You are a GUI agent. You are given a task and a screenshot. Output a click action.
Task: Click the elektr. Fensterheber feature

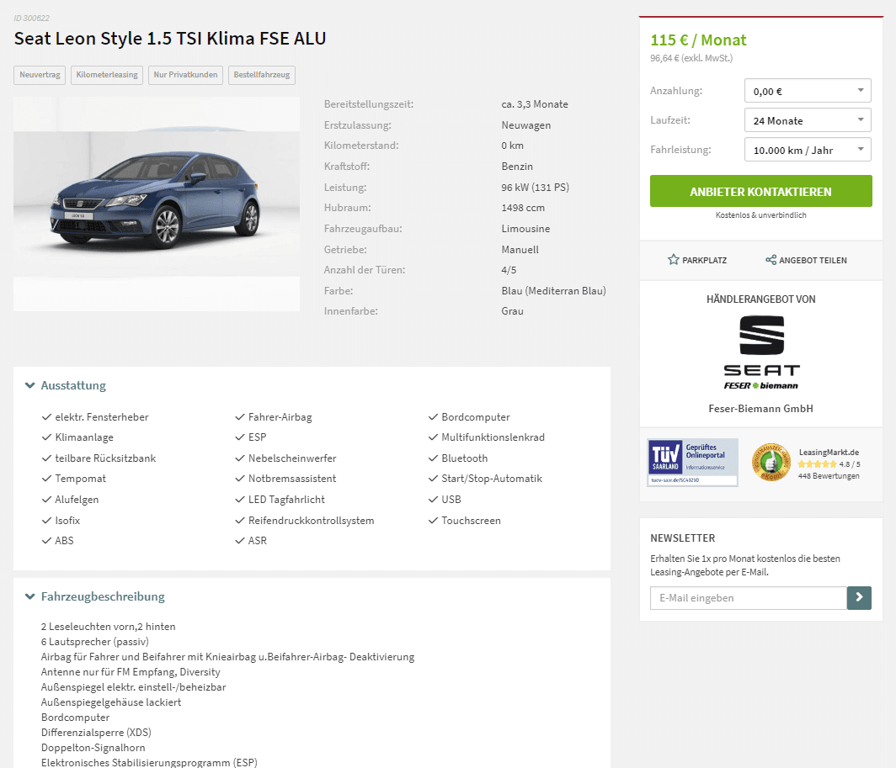point(102,417)
